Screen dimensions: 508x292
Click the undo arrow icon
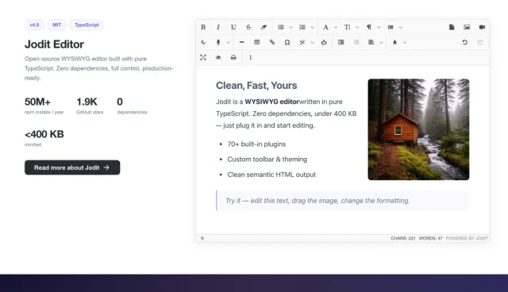464,42
